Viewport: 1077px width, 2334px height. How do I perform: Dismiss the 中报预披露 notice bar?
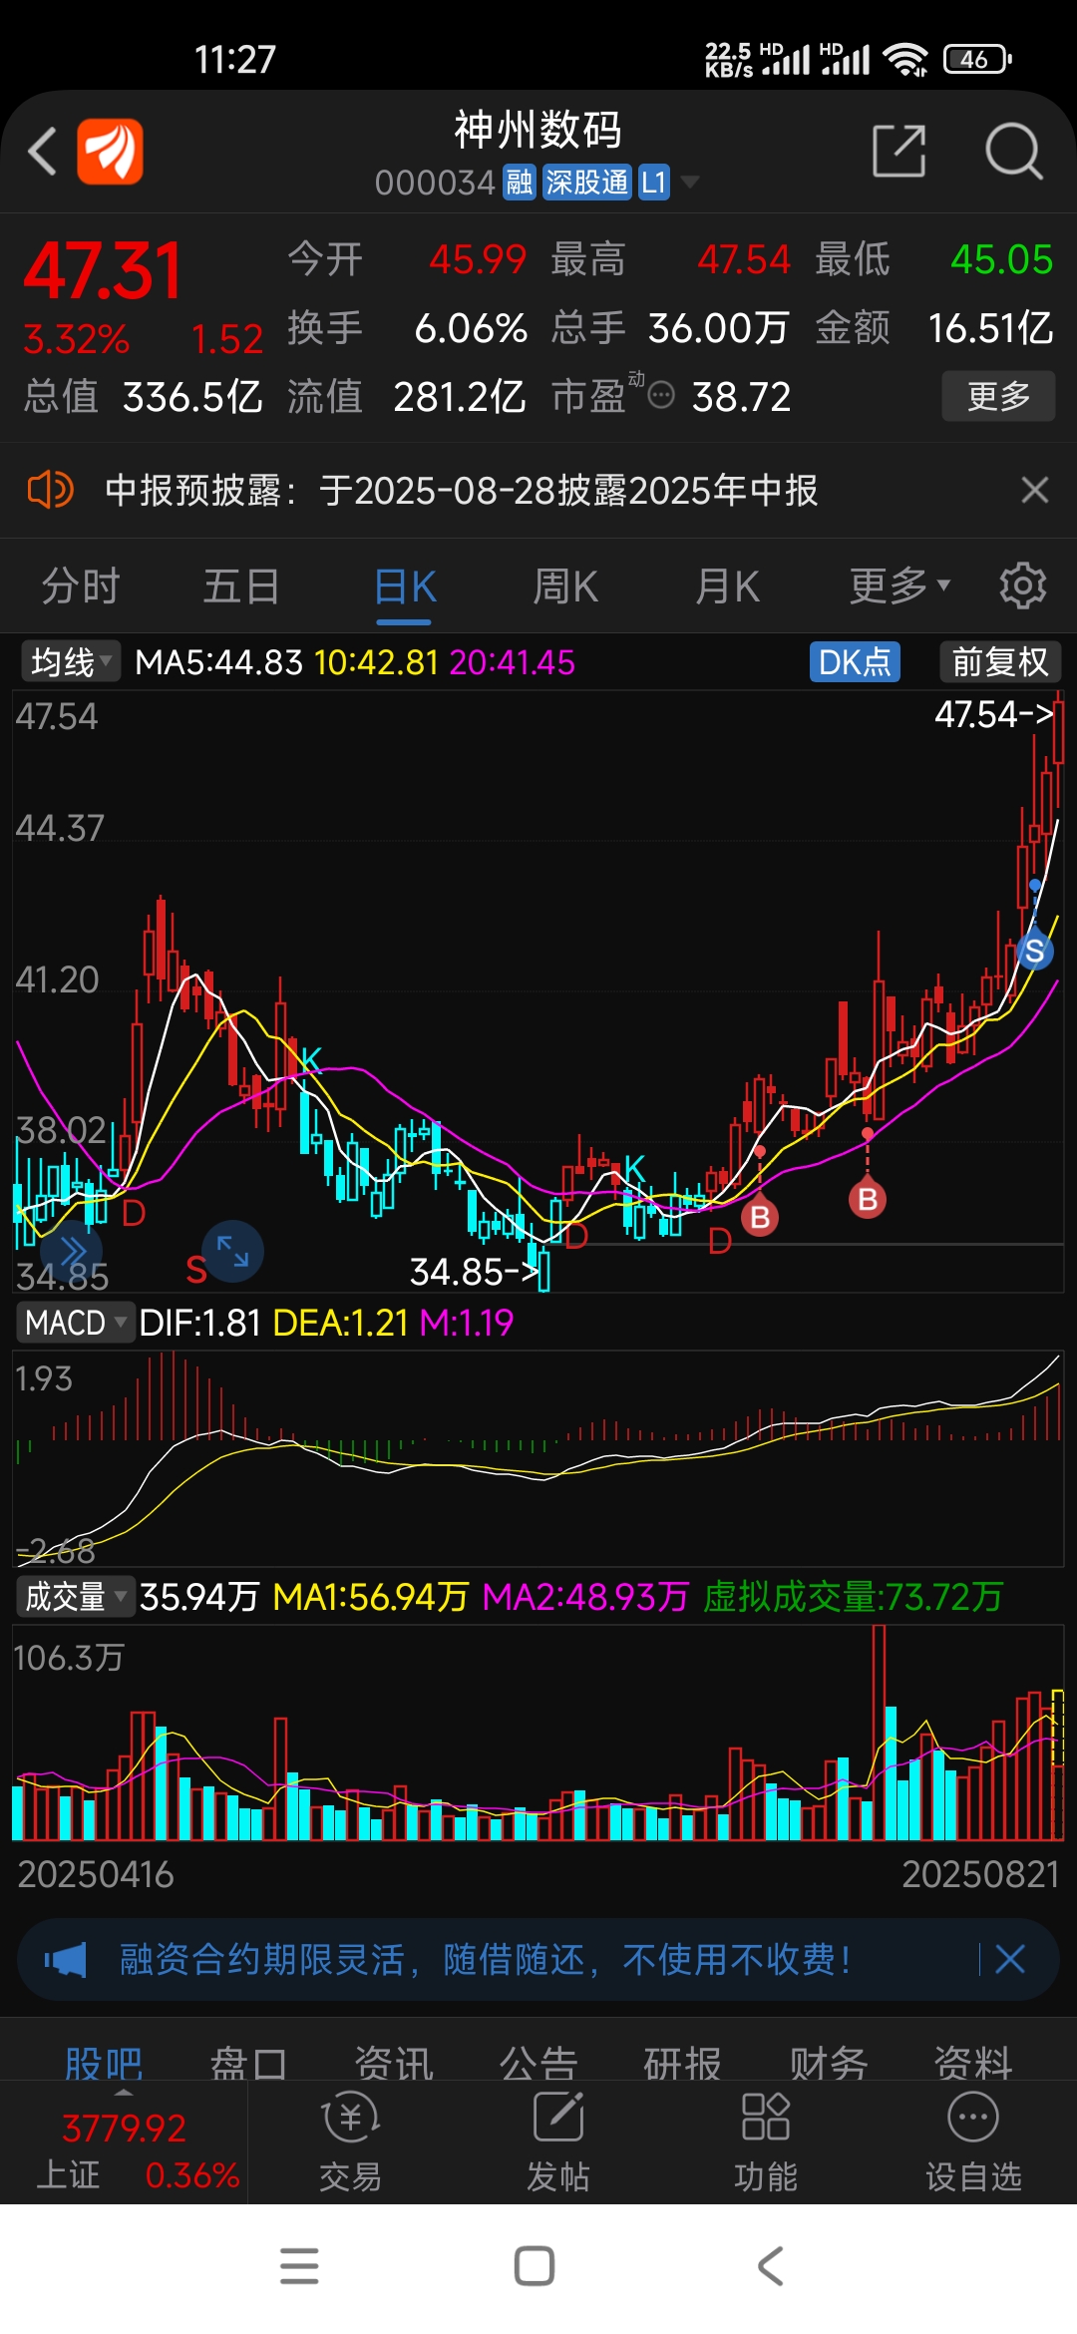click(1035, 490)
